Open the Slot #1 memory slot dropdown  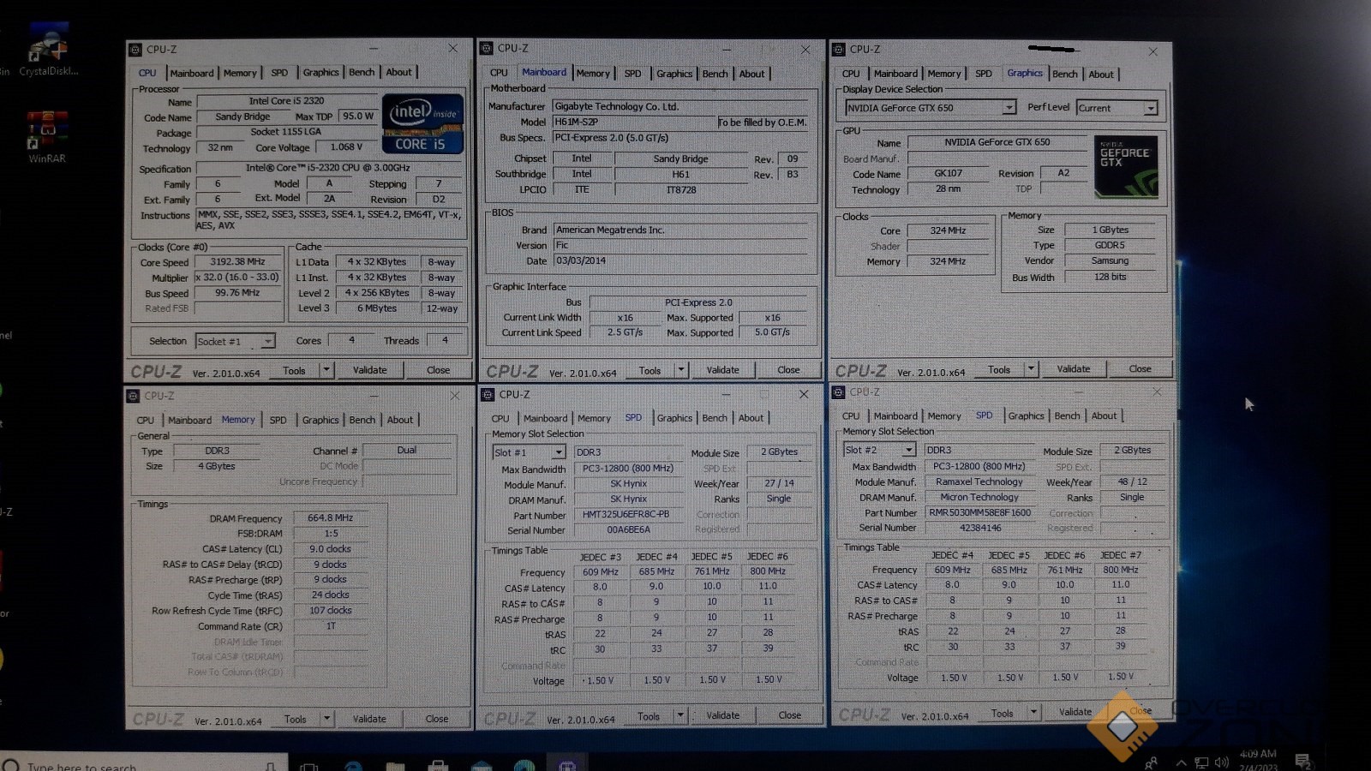(x=559, y=452)
